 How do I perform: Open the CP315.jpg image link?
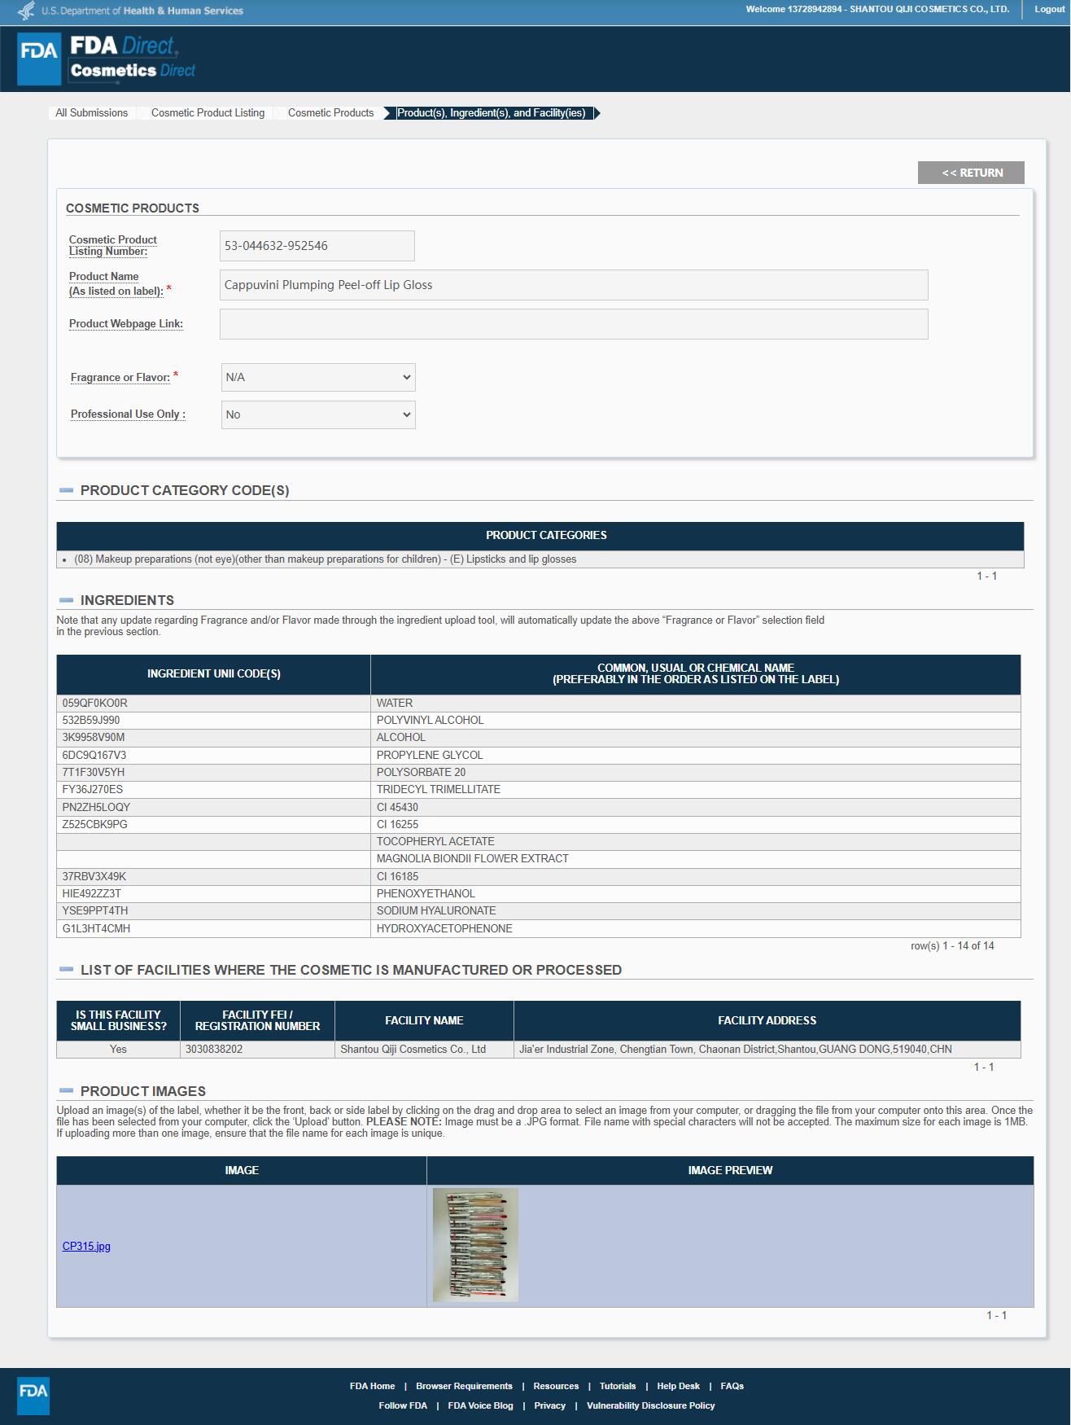click(x=86, y=1246)
